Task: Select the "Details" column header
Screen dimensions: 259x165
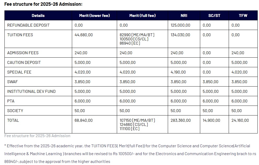Action: click(38, 16)
